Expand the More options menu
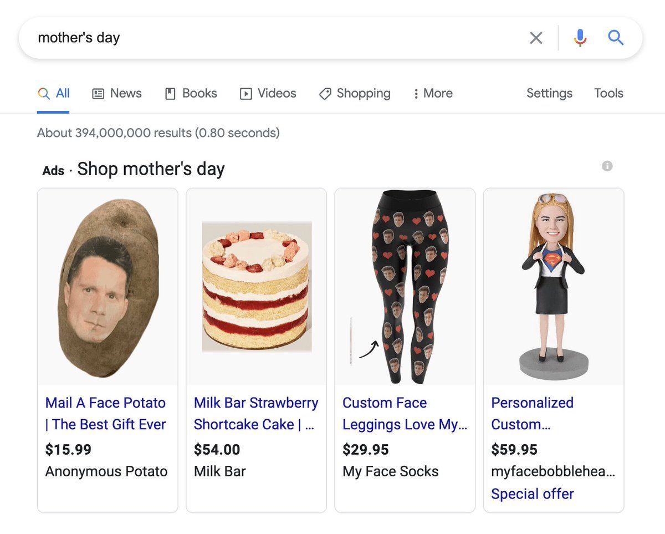 pyautogui.click(x=433, y=93)
